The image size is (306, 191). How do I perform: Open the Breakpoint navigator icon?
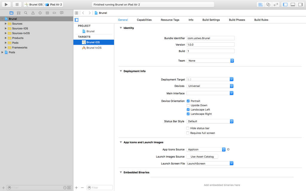pos(54,13)
